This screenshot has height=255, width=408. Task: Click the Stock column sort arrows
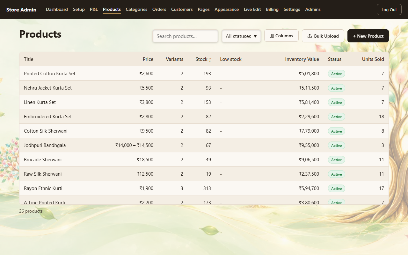tap(210, 59)
